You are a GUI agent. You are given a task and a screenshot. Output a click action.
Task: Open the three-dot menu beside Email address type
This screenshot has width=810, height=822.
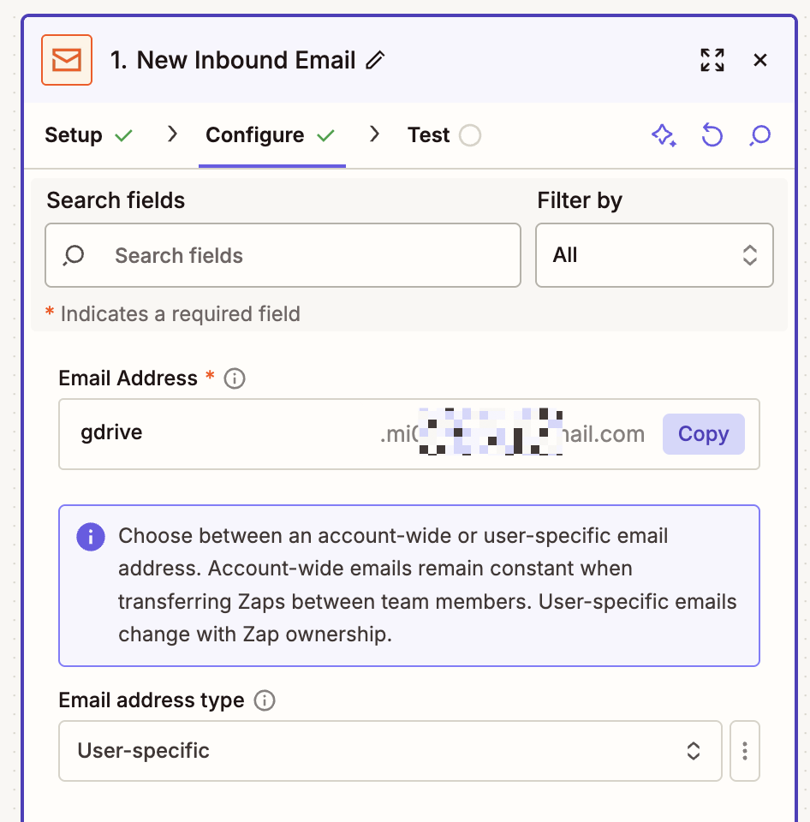tap(744, 751)
